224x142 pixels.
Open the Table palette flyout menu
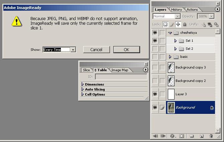[x=145, y=69]
